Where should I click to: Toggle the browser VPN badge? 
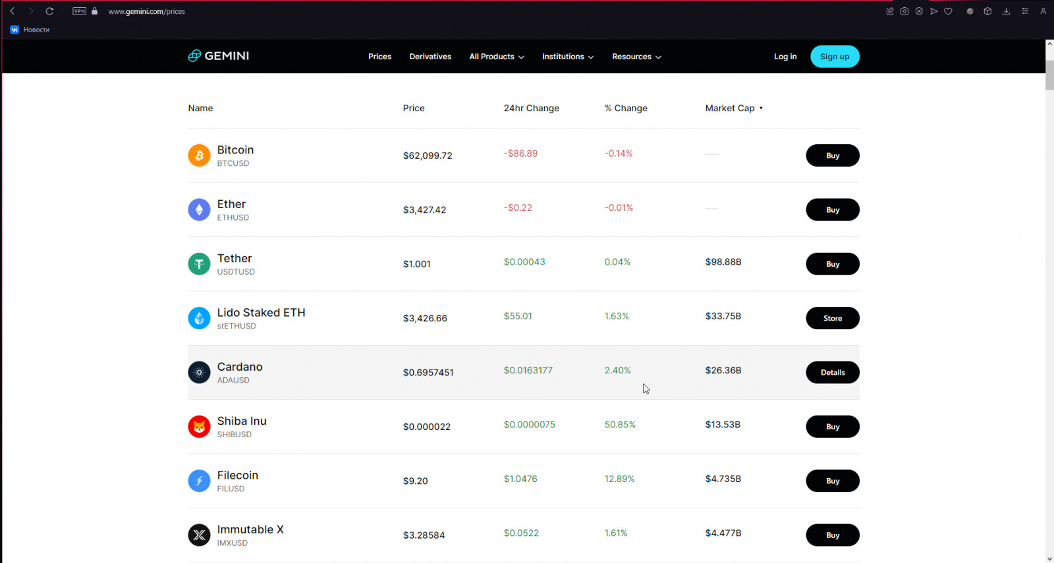[79, 11]
